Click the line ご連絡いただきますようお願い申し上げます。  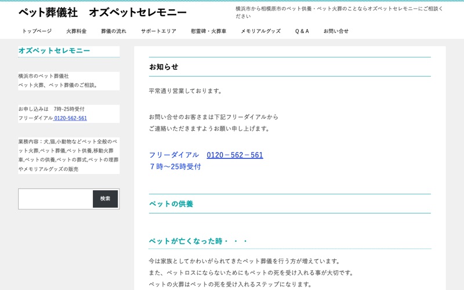click(209, 129)
